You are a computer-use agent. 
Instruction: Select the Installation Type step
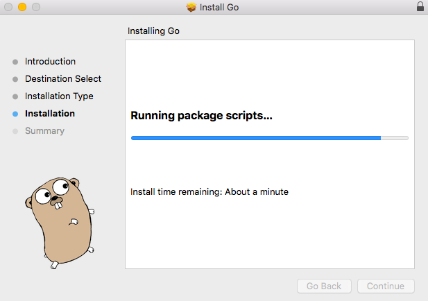pos(59,96)
